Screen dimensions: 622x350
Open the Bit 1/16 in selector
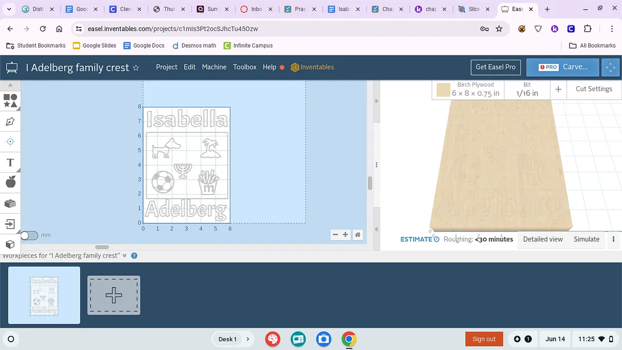point(527,89)
